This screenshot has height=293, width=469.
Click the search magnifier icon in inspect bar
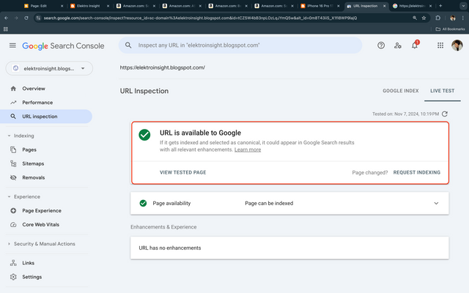click(128, 45)
